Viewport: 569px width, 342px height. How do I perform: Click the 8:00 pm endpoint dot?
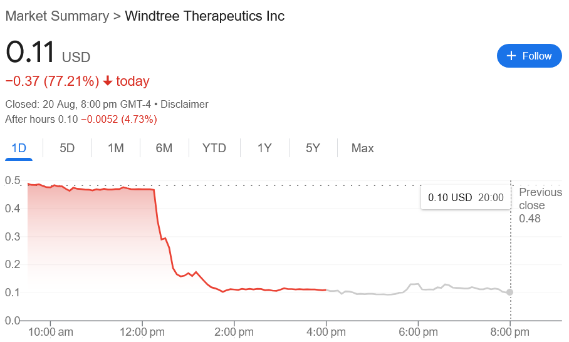510,293
